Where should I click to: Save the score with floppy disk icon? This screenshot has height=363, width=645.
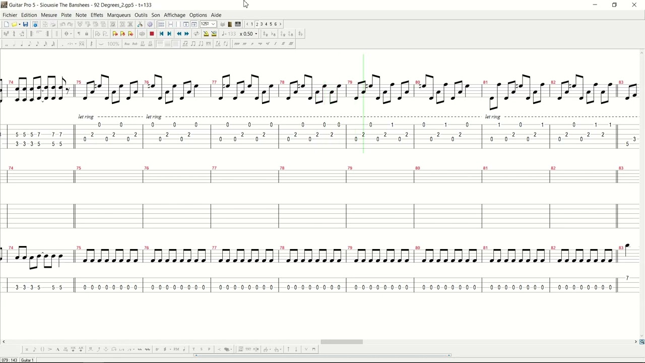click(25, 24)
